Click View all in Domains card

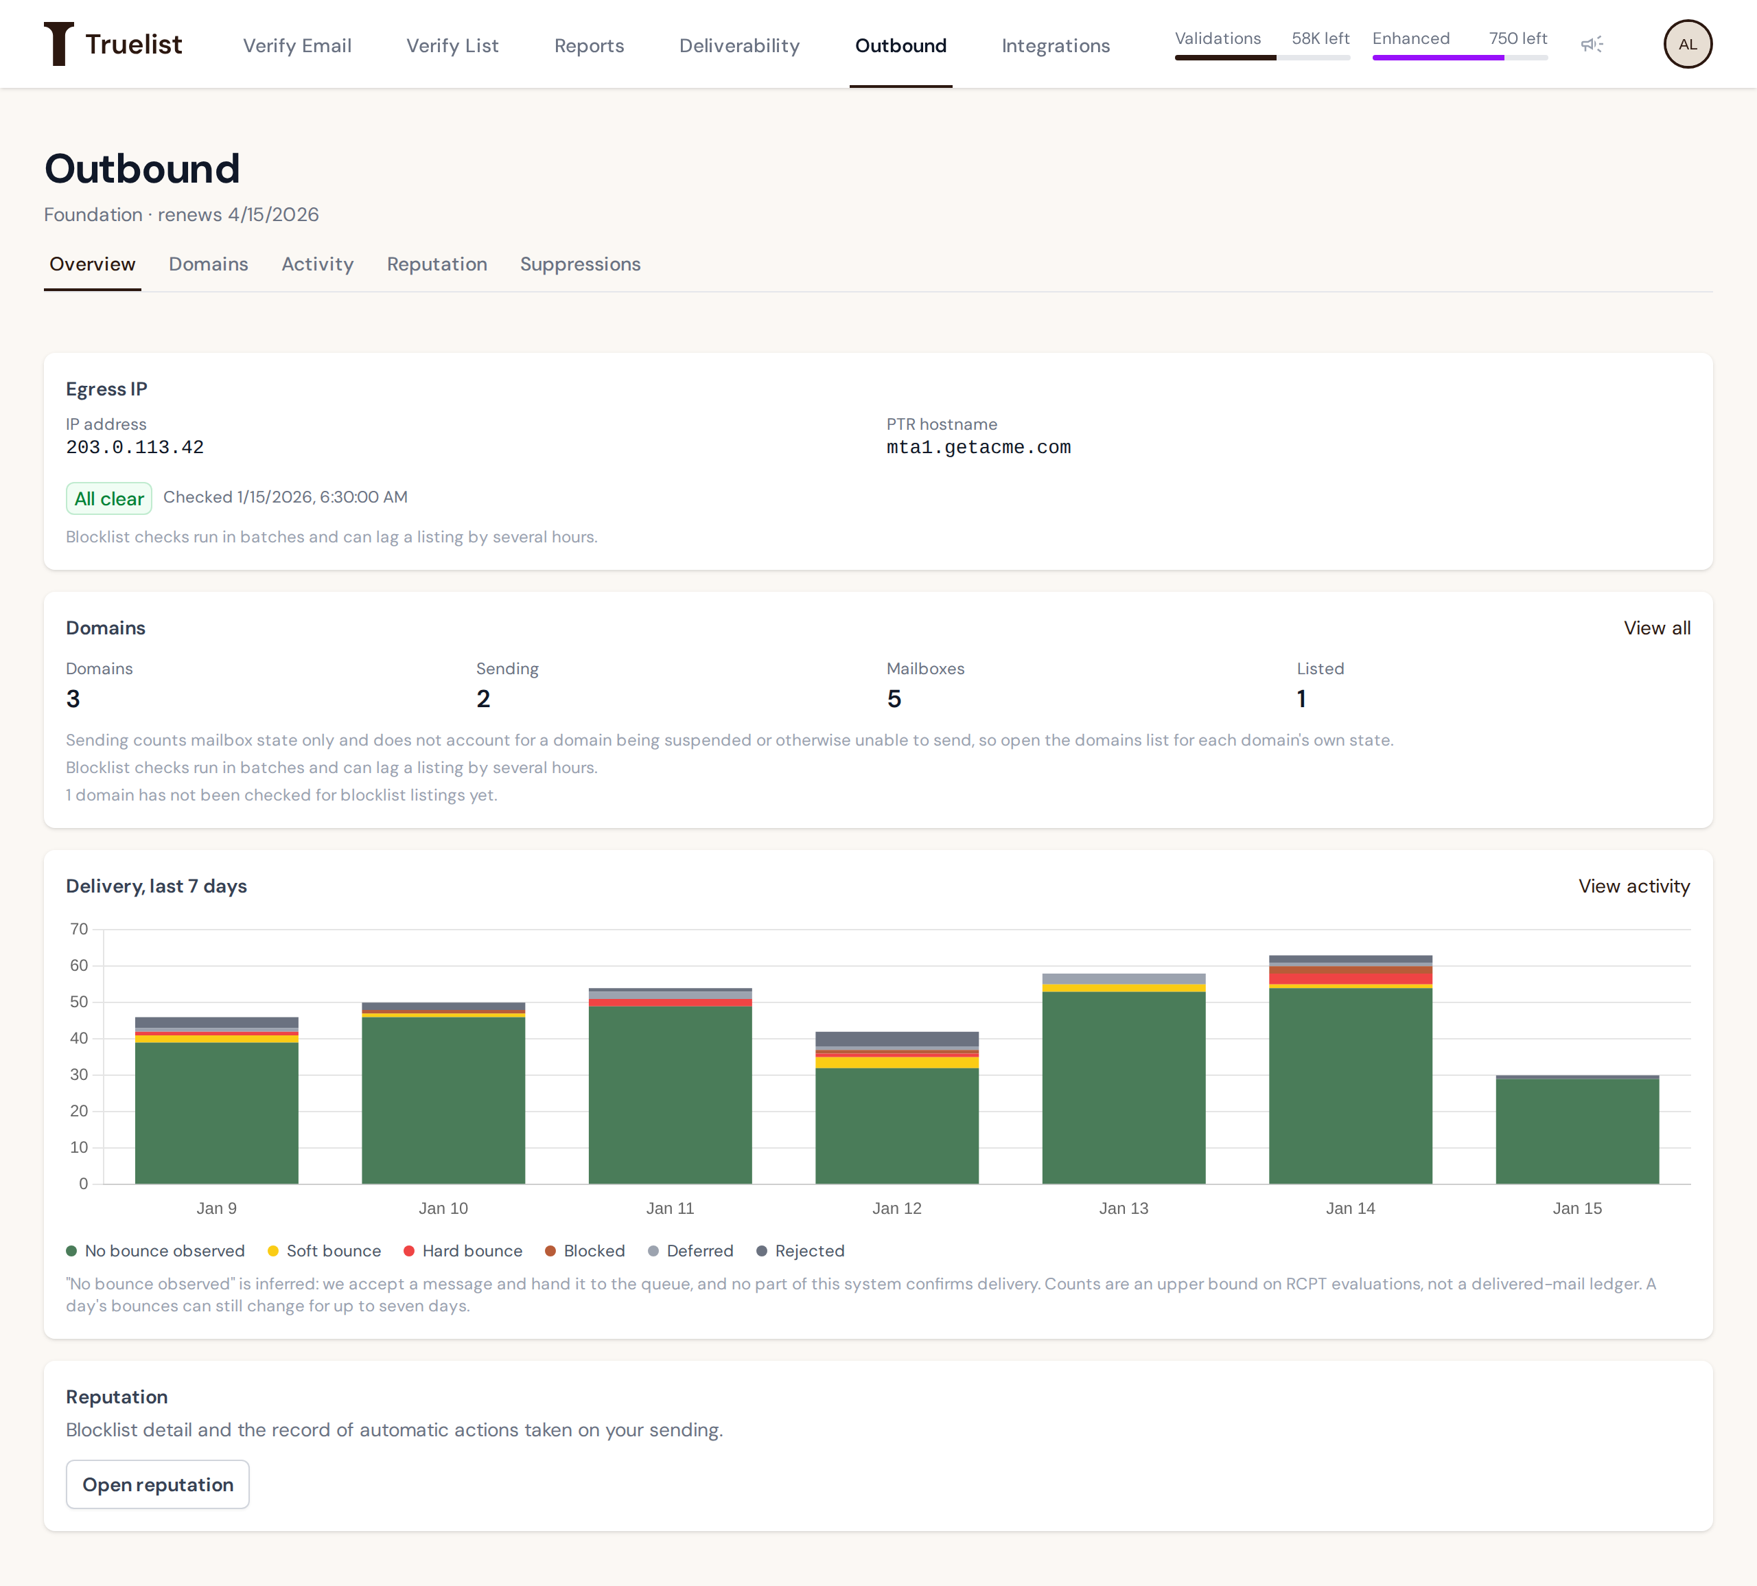point(1657,628)
